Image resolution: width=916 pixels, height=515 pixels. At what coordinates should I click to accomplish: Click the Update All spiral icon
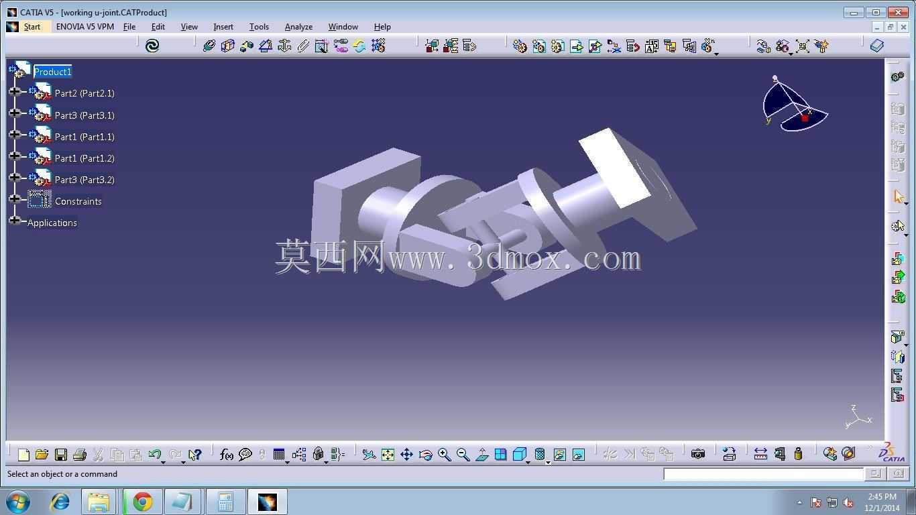coord(152,46)
